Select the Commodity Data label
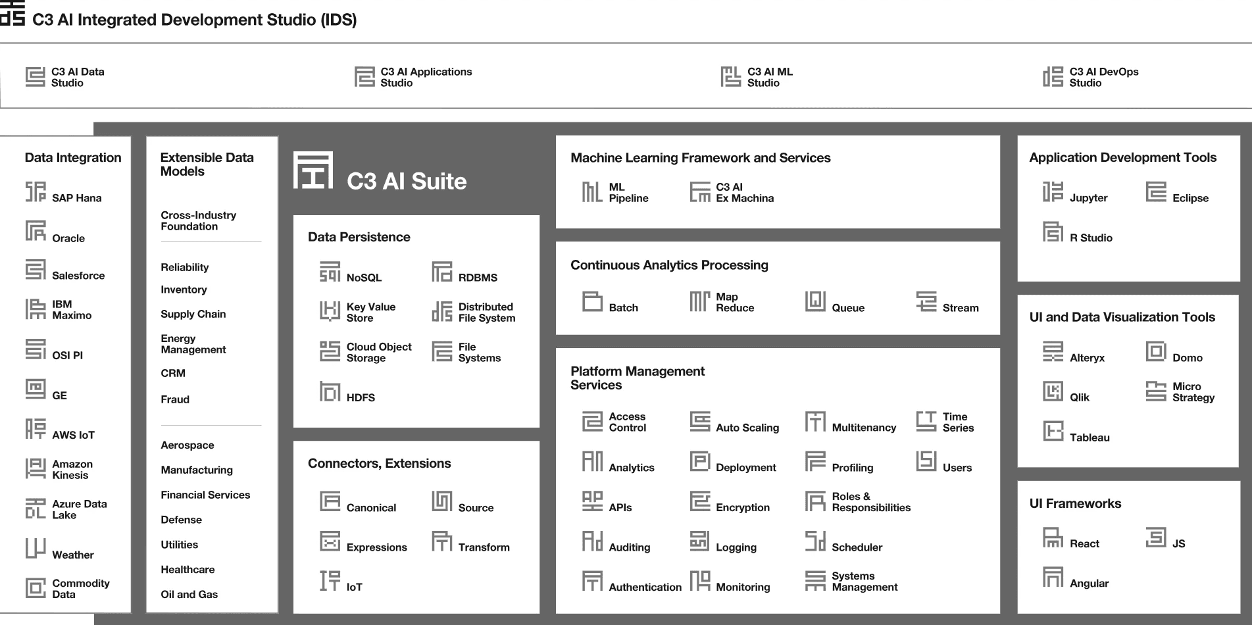The height and width of the screenshot is (625, 1252). tap(80, 589)
